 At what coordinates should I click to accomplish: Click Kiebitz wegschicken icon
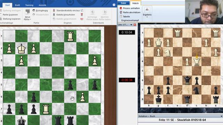click(x=54, y=19)
